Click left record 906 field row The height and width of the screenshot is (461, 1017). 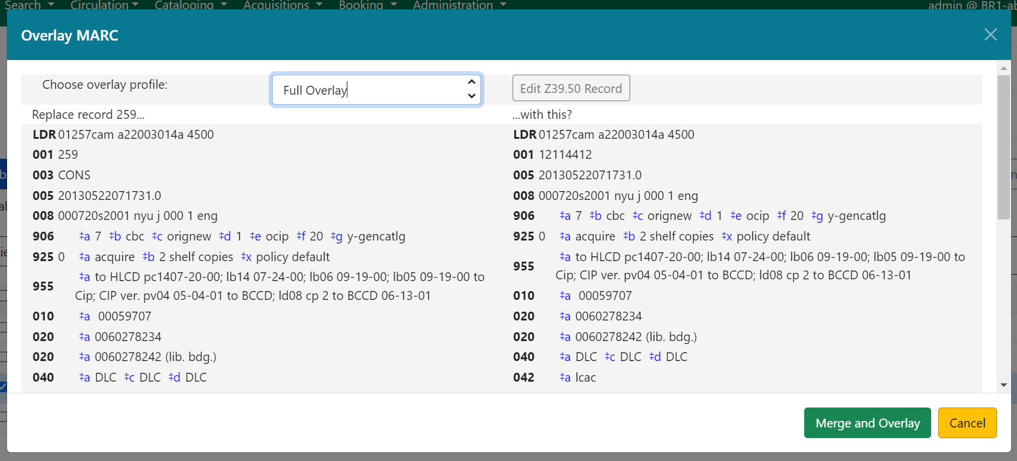242,236
